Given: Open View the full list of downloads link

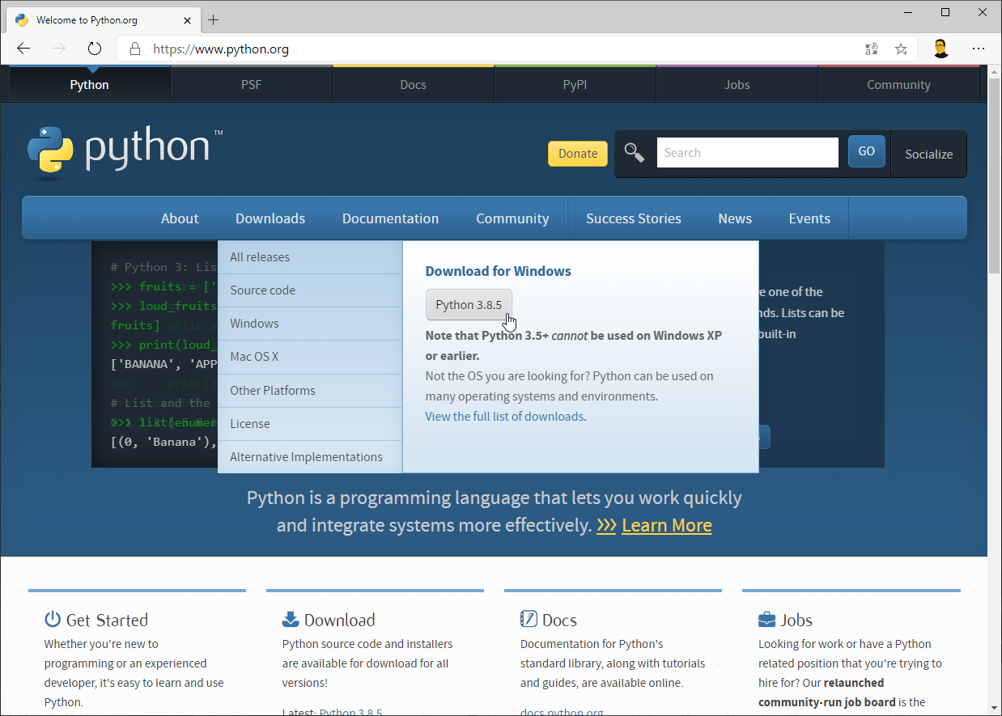Looking at the screenshot, I should click(x=504, y=417).
